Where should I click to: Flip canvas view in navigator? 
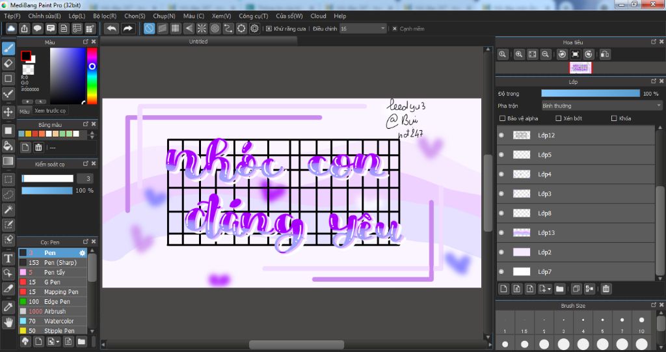pos(605,54)
